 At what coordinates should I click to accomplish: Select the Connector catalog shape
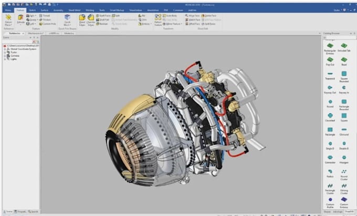click(330, 159)
